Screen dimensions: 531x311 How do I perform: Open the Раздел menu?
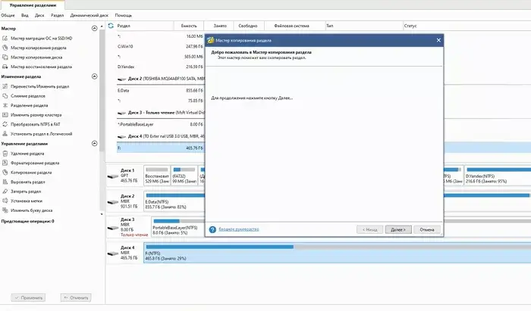[57, 15]
